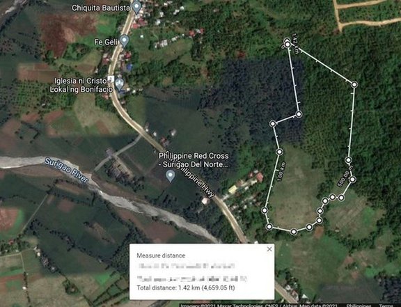Select the Iglesia ni Cristo church marker

tap(120, 84)
